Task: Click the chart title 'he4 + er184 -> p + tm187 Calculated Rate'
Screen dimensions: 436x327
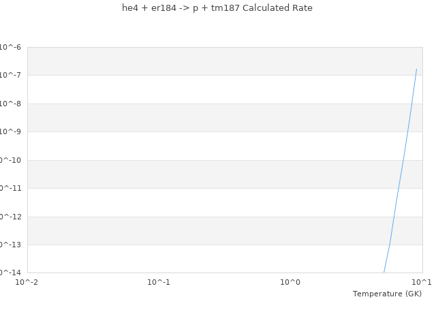Action: click(217, 8)
